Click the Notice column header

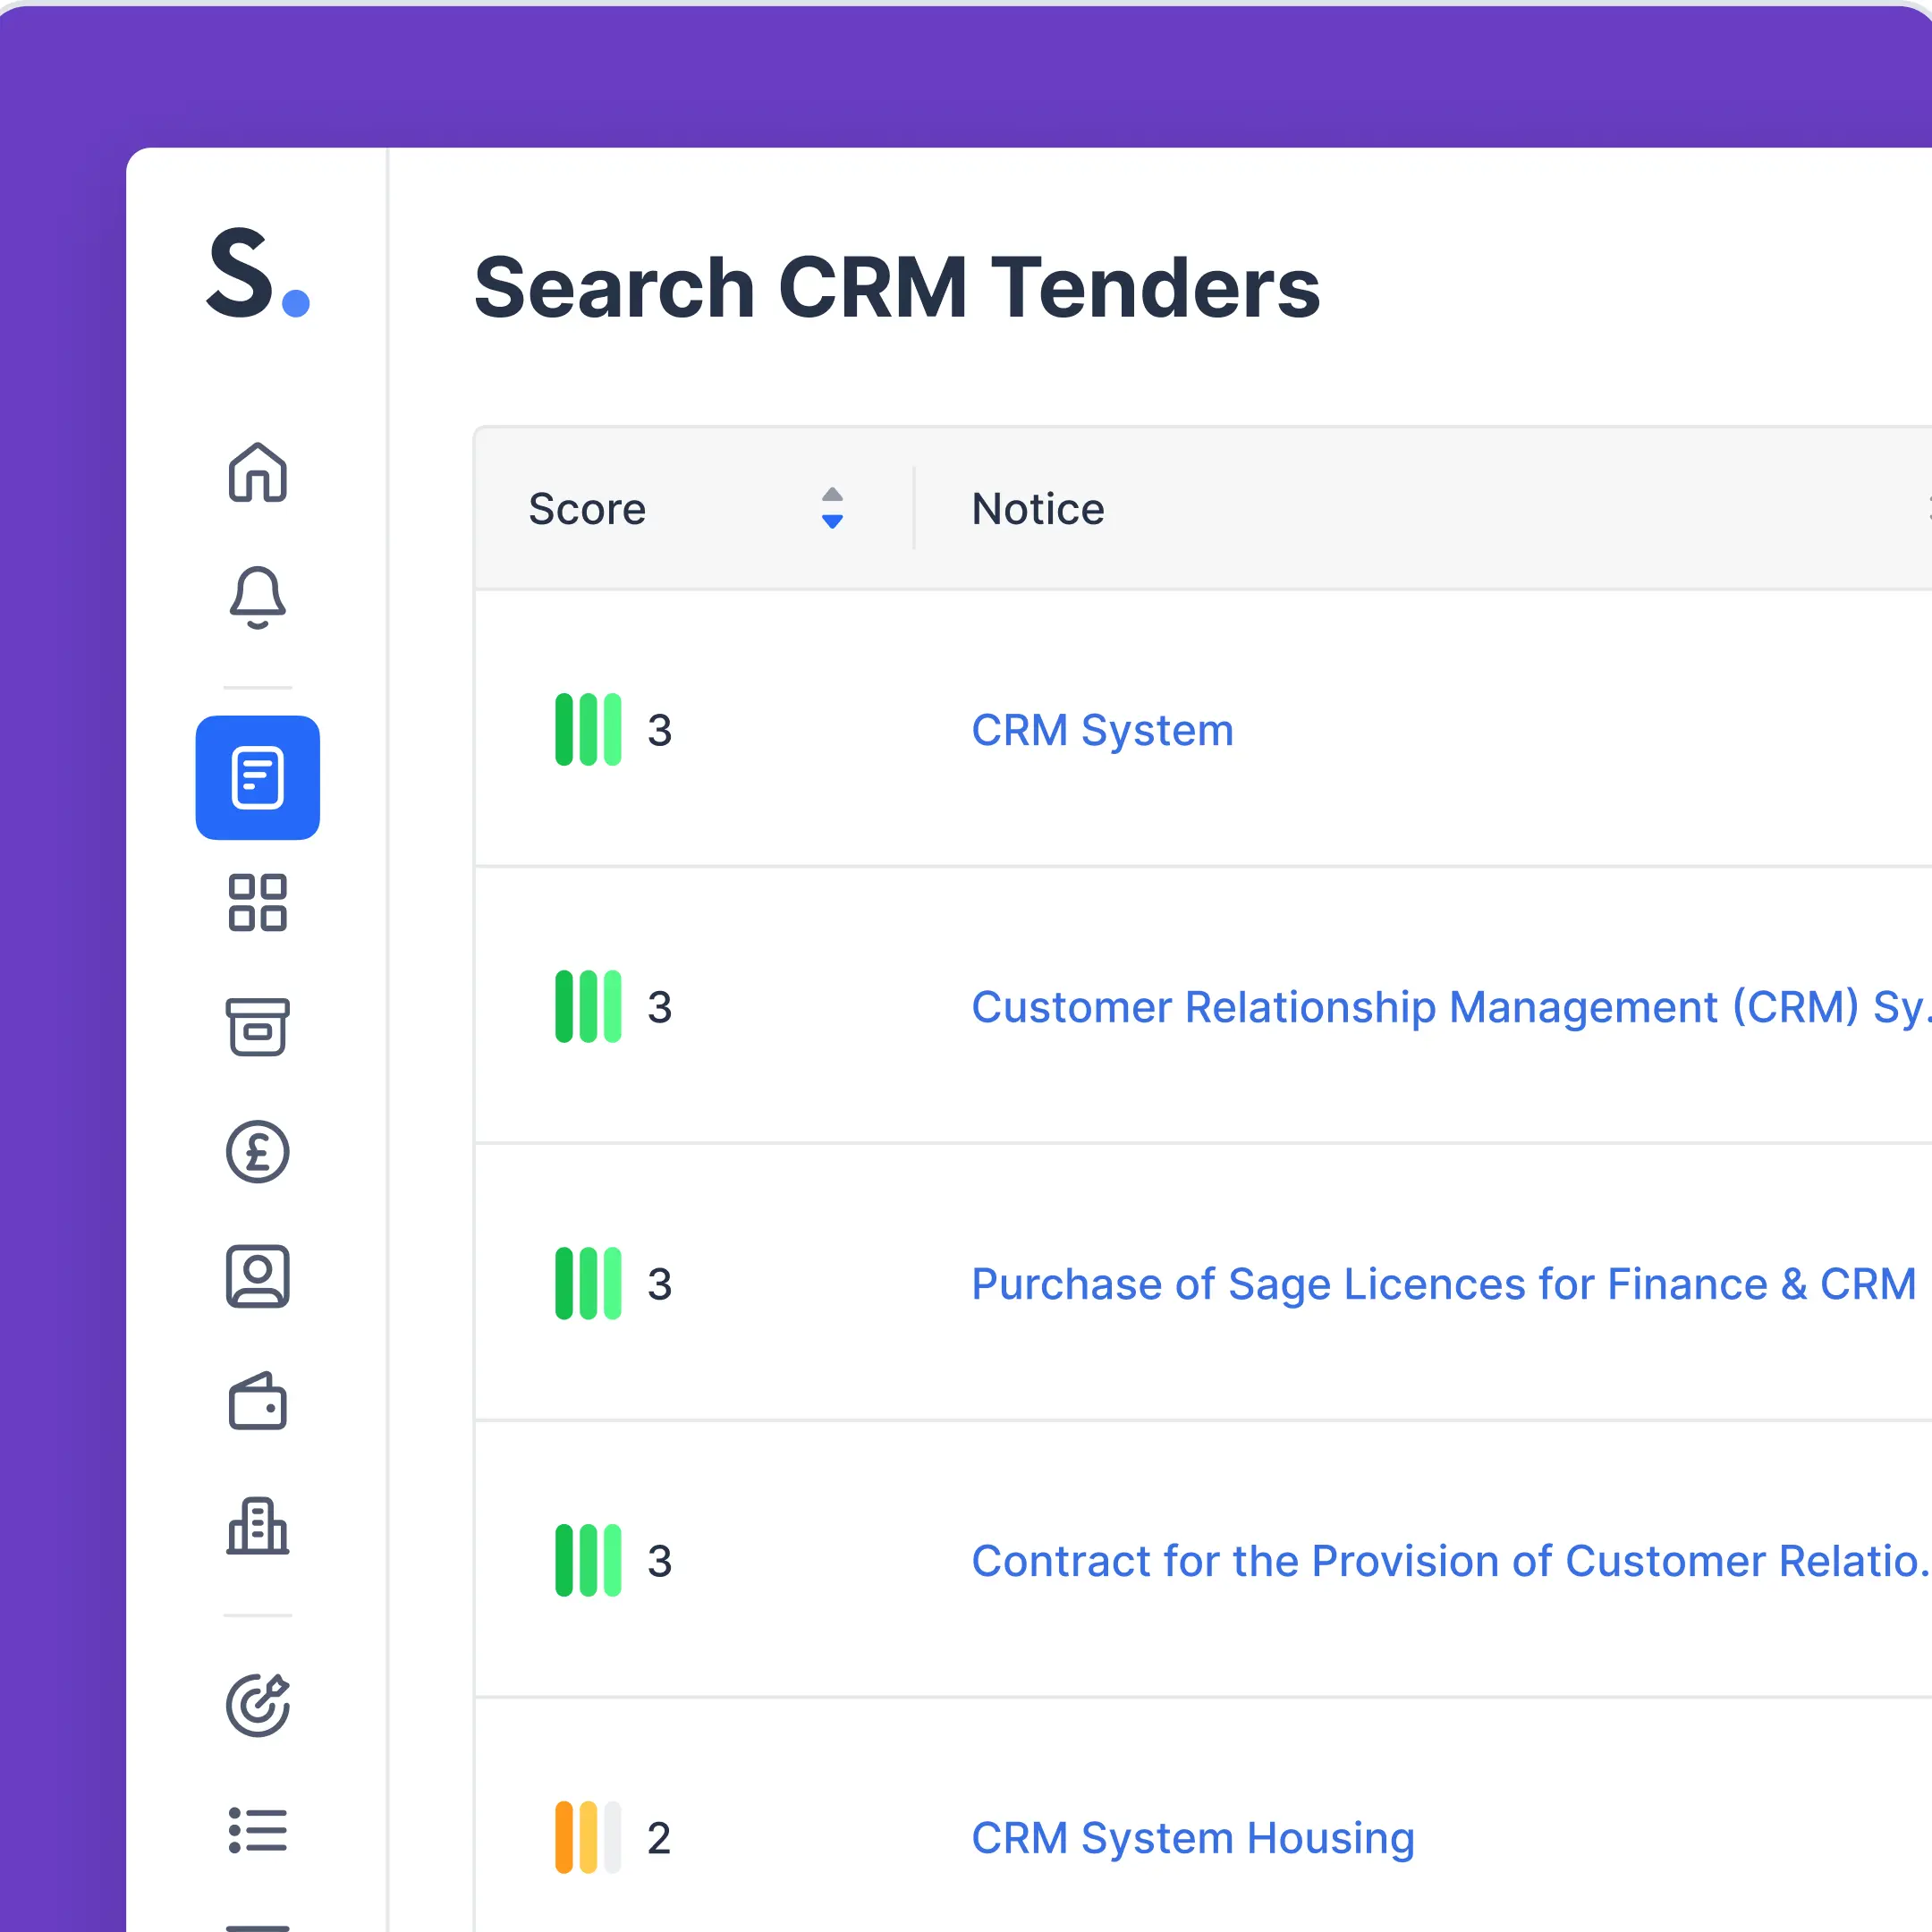click(1038, 509)
